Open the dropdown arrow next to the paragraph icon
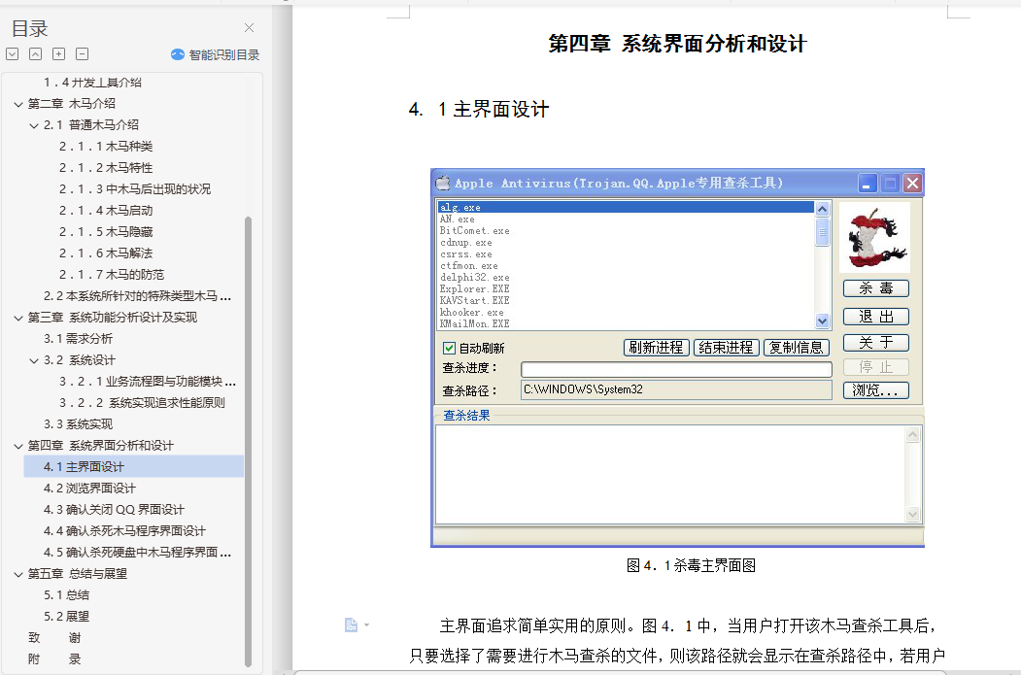 (366, 624)
